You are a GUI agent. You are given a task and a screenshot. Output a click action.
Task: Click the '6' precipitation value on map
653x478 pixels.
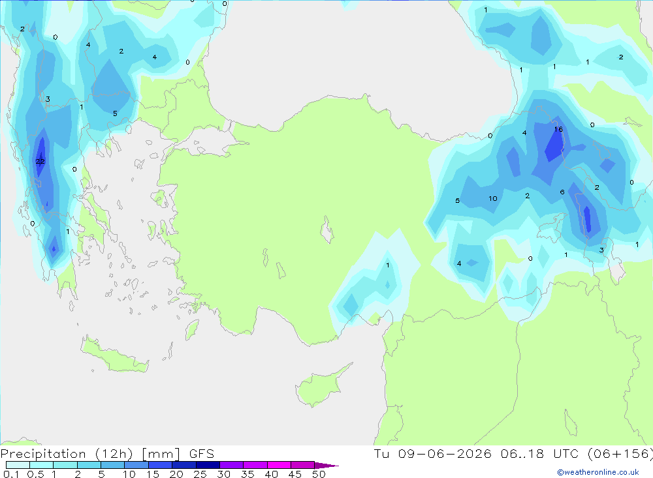point(562,192)
